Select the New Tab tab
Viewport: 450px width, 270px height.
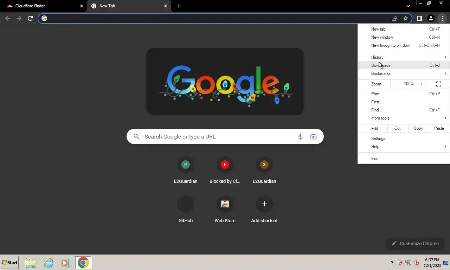(129, 6)
